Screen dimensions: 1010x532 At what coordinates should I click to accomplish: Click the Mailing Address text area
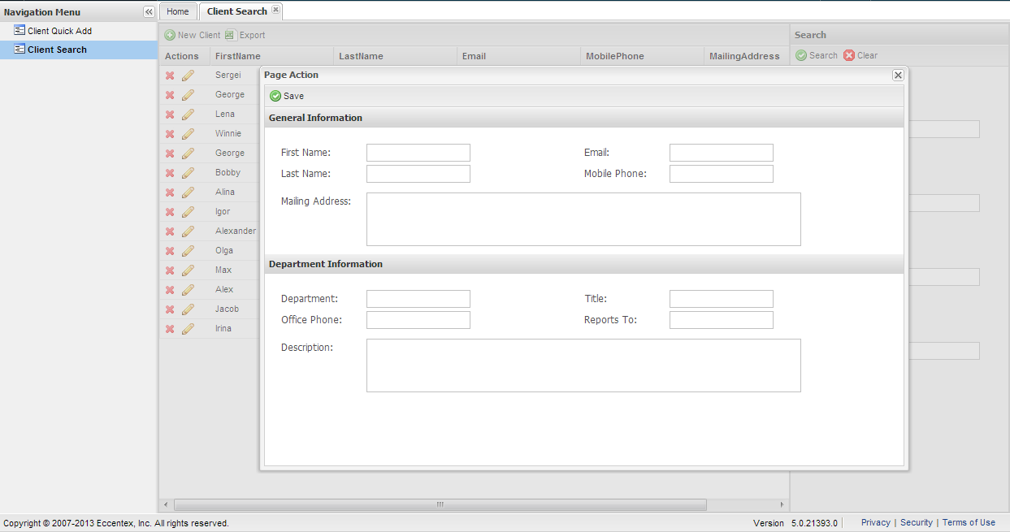583,219
